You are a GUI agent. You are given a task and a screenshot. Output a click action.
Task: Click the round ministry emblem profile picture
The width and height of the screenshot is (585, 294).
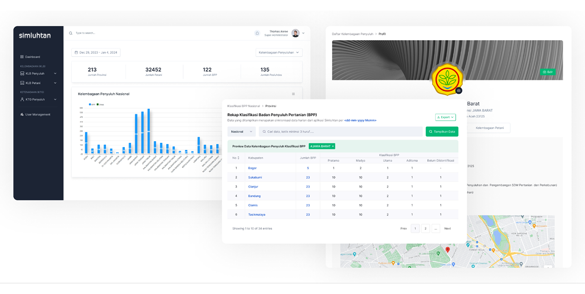[x=447, y=79]
